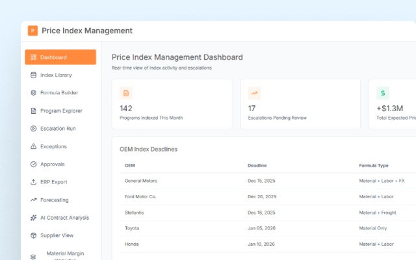Open the Dashboard menu item
Image resolution: width=416 pixels, height=260 pixels.
pyautogui.click(x=60, y=57)
